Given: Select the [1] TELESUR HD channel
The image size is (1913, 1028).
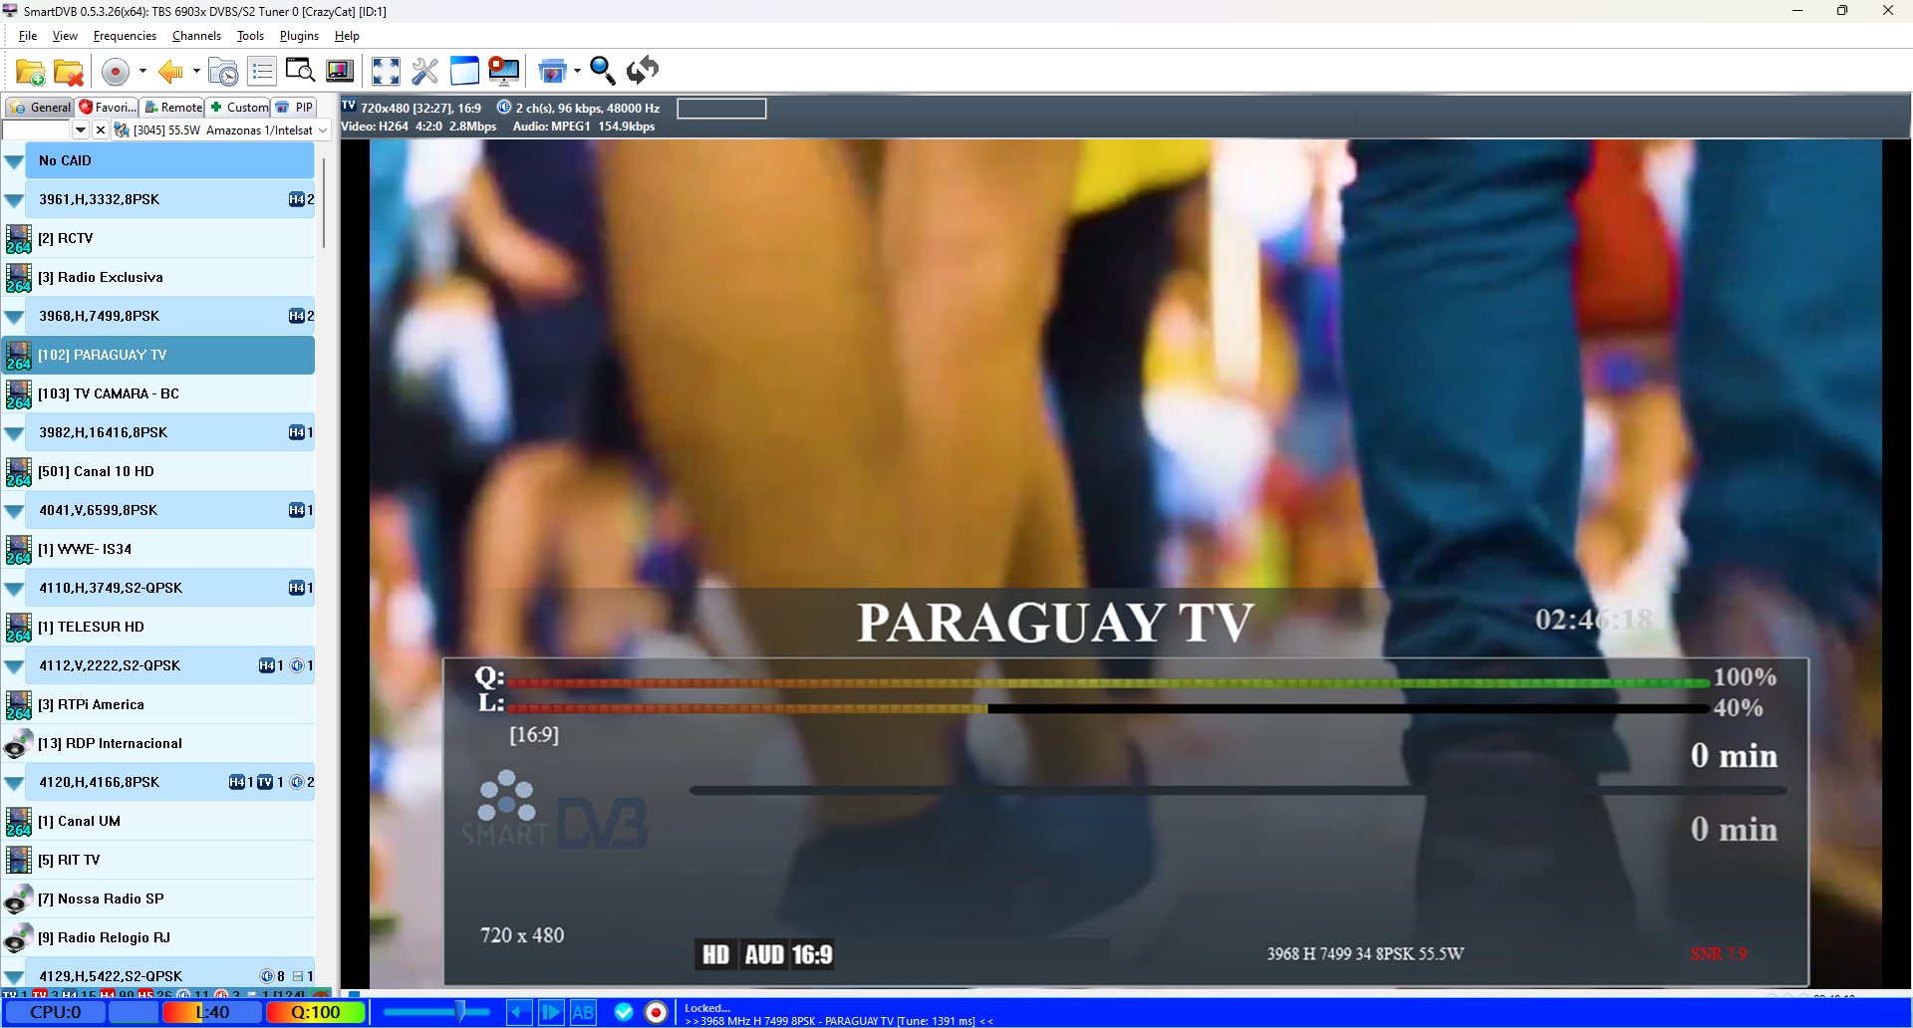Looking at the screenshot, I should [159, 628].
